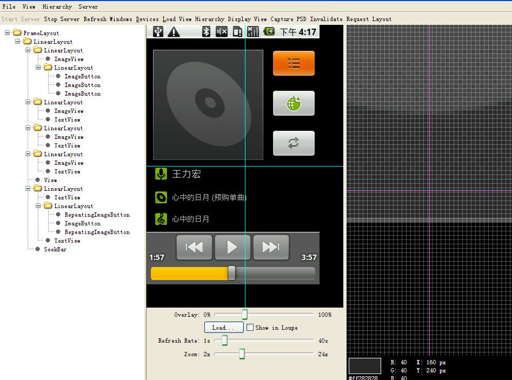
Task: Open the Server menu
Action: pyautogui.click(x=88, y=6)
